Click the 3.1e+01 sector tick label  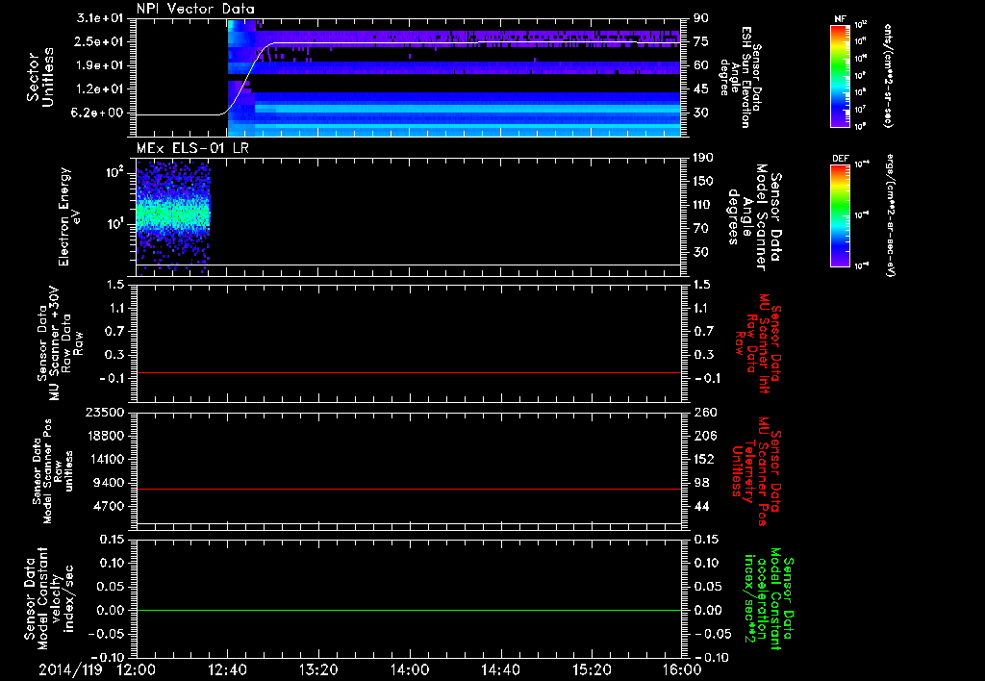point(100,17)
